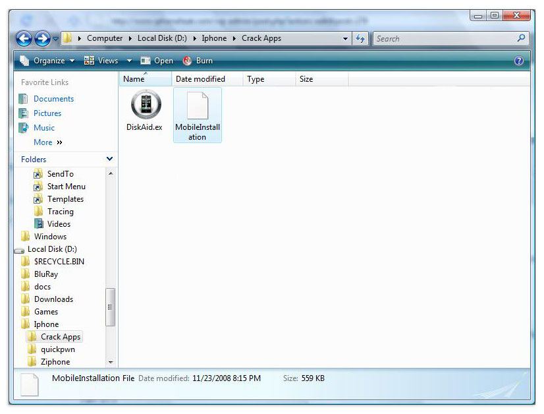Open address bar history dropdown

(345, 38)
